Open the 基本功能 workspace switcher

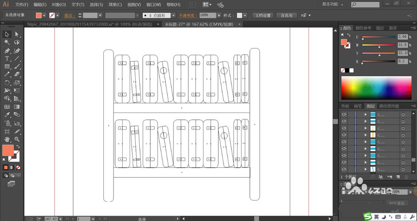click(x=332, y=4)
